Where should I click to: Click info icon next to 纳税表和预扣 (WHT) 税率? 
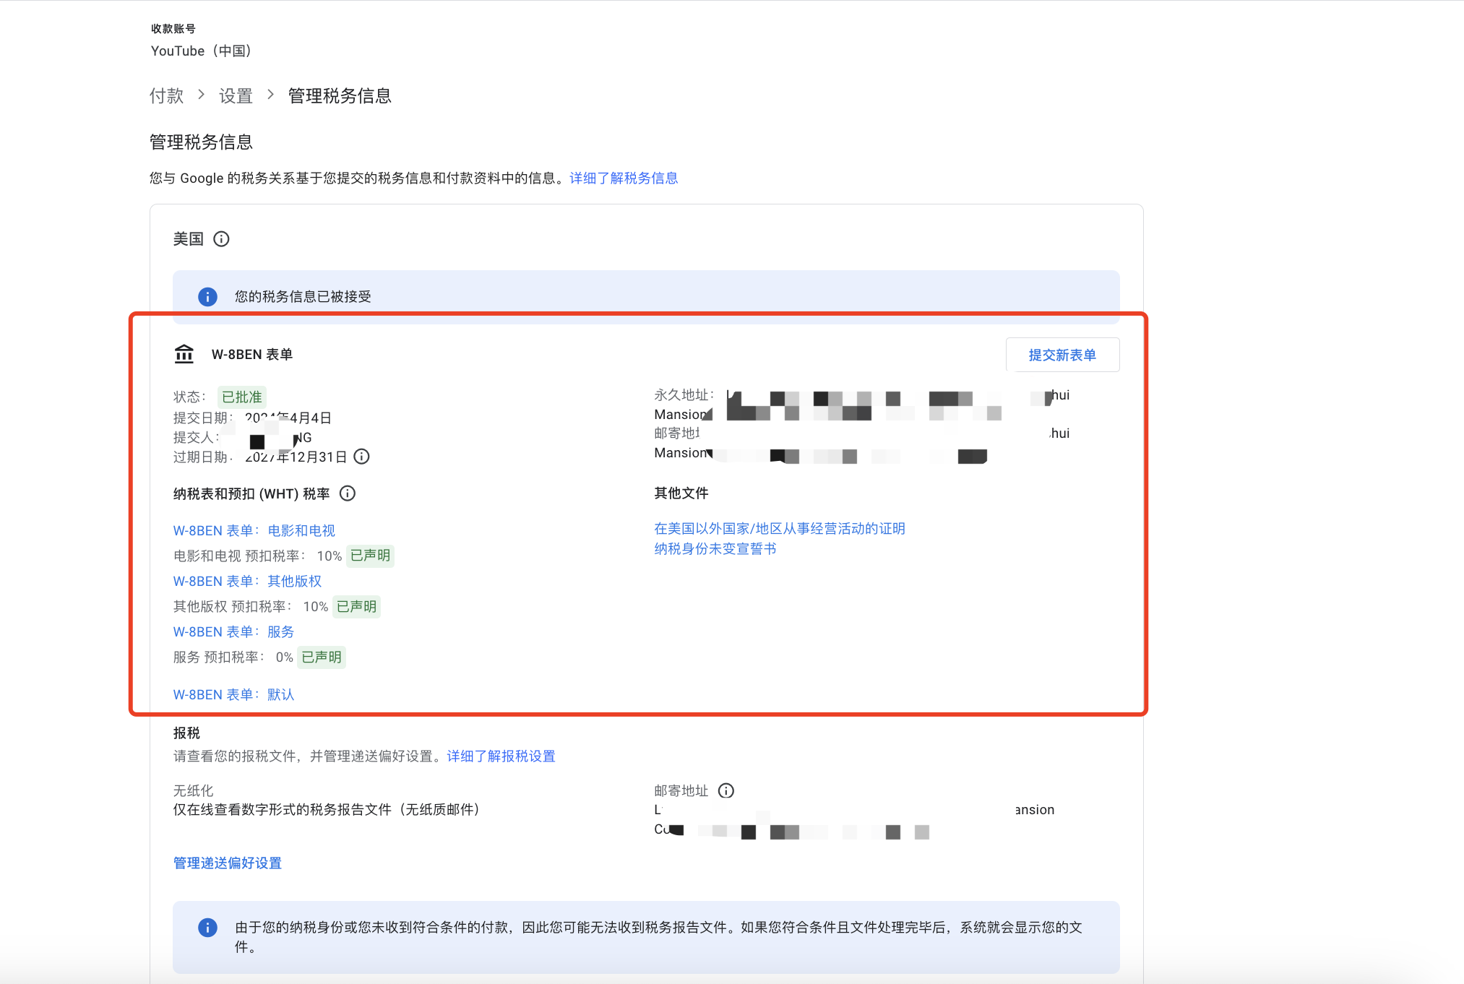(348, 493)
